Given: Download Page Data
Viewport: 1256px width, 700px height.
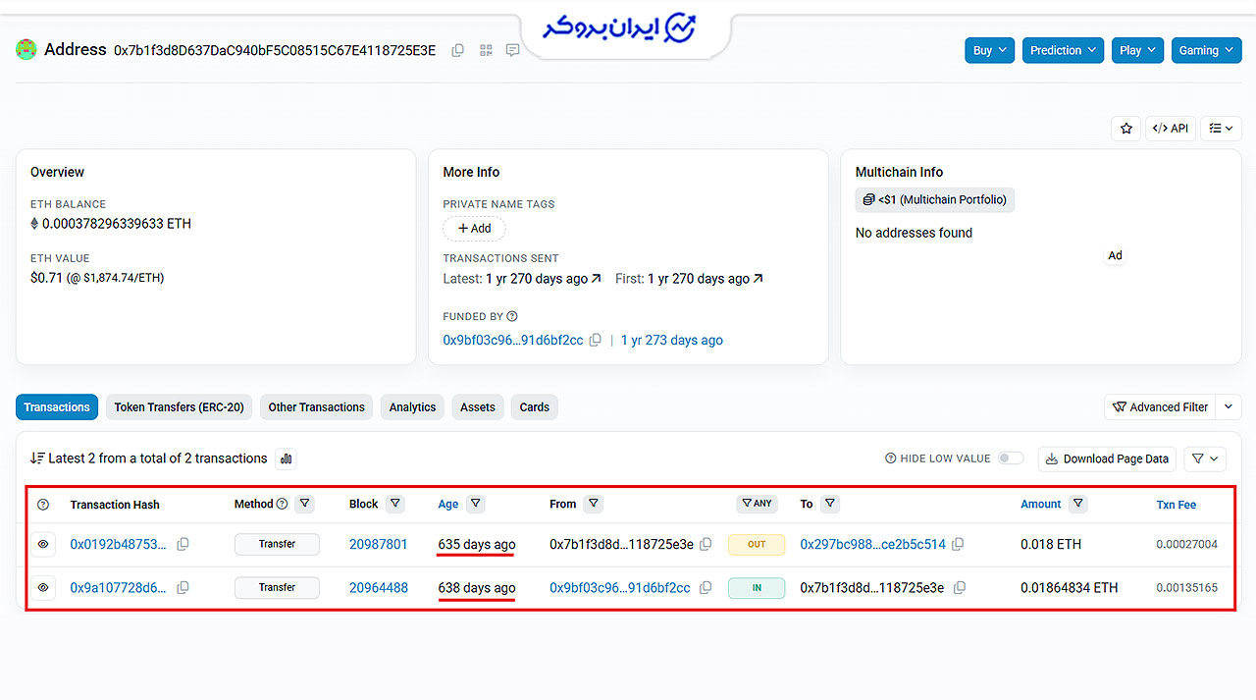Looking at the screenshot, I should click(1107, 458).
